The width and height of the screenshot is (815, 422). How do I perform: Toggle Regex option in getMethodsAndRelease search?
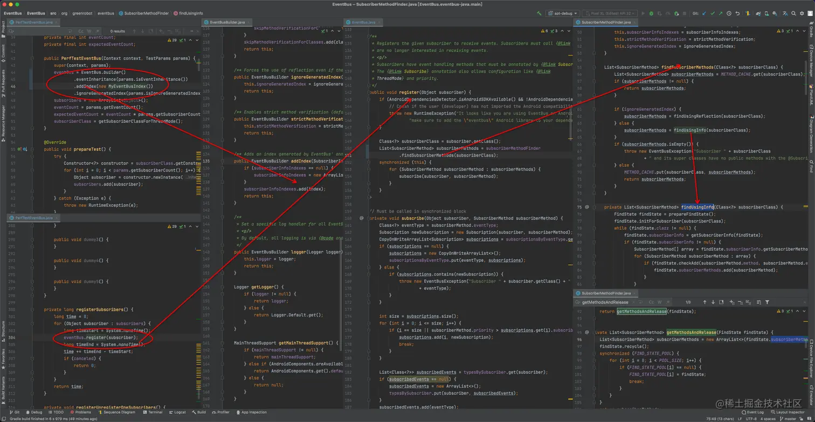click(x=667, y=302)
